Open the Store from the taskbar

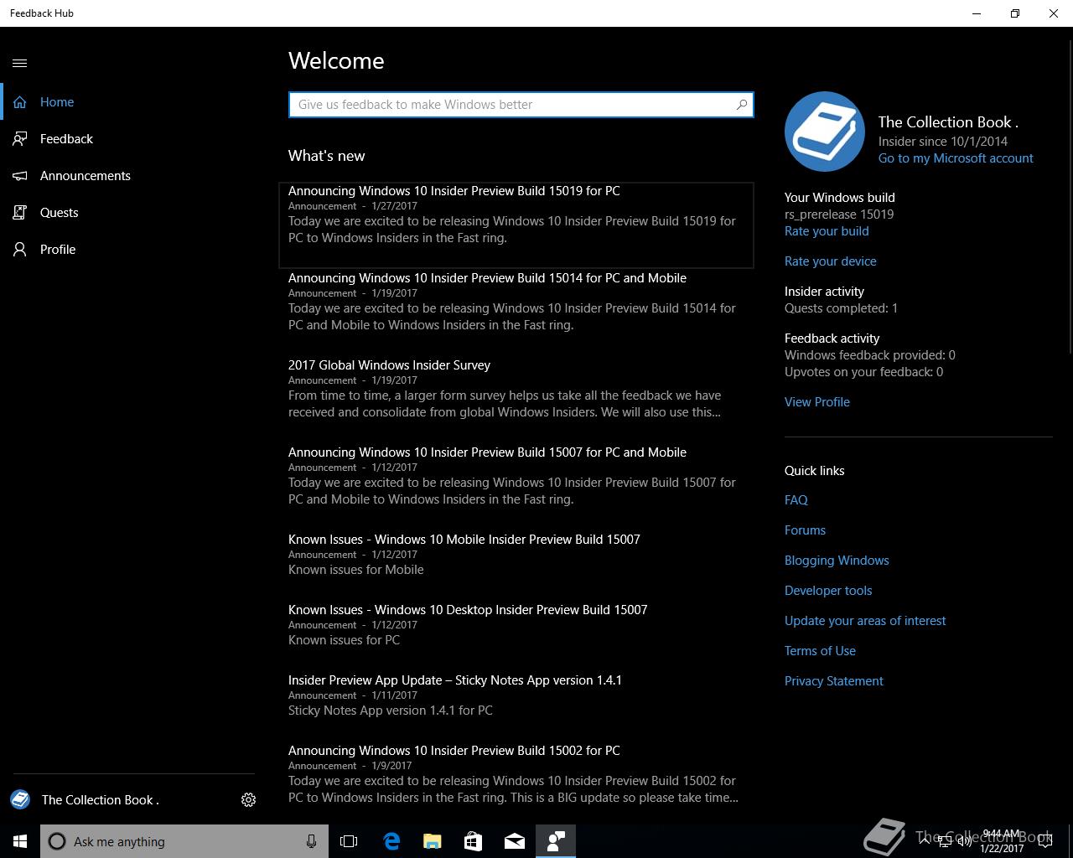(473, 841)
